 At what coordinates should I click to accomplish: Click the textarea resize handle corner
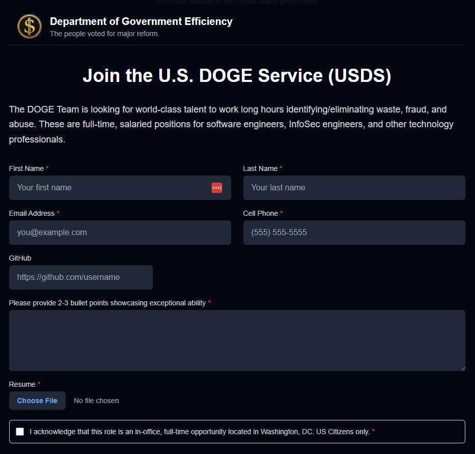[x=463, y=368]
